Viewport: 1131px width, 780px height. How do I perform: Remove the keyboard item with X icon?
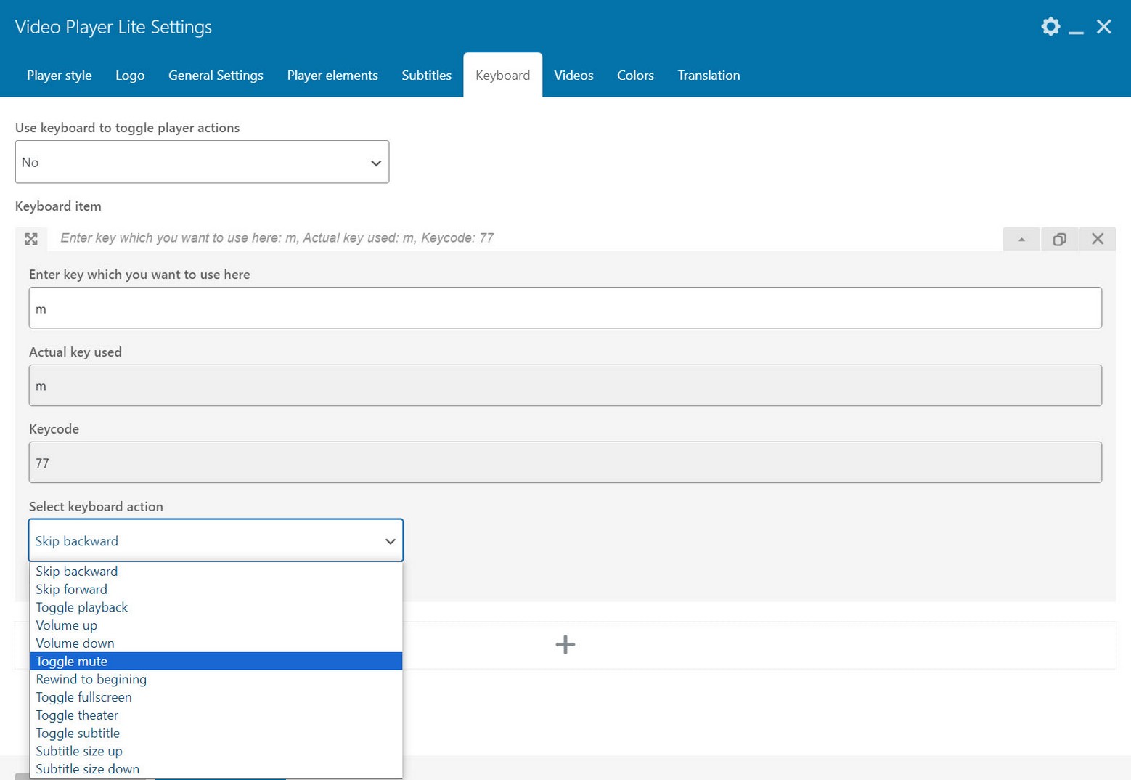tap(1097, 239)
